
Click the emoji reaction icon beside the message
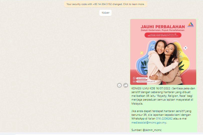[x=119, y=85]
